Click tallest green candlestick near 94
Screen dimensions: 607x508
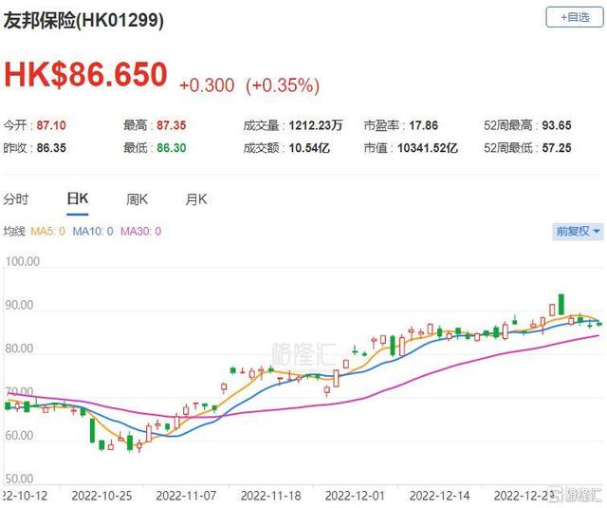coord(561,305)
